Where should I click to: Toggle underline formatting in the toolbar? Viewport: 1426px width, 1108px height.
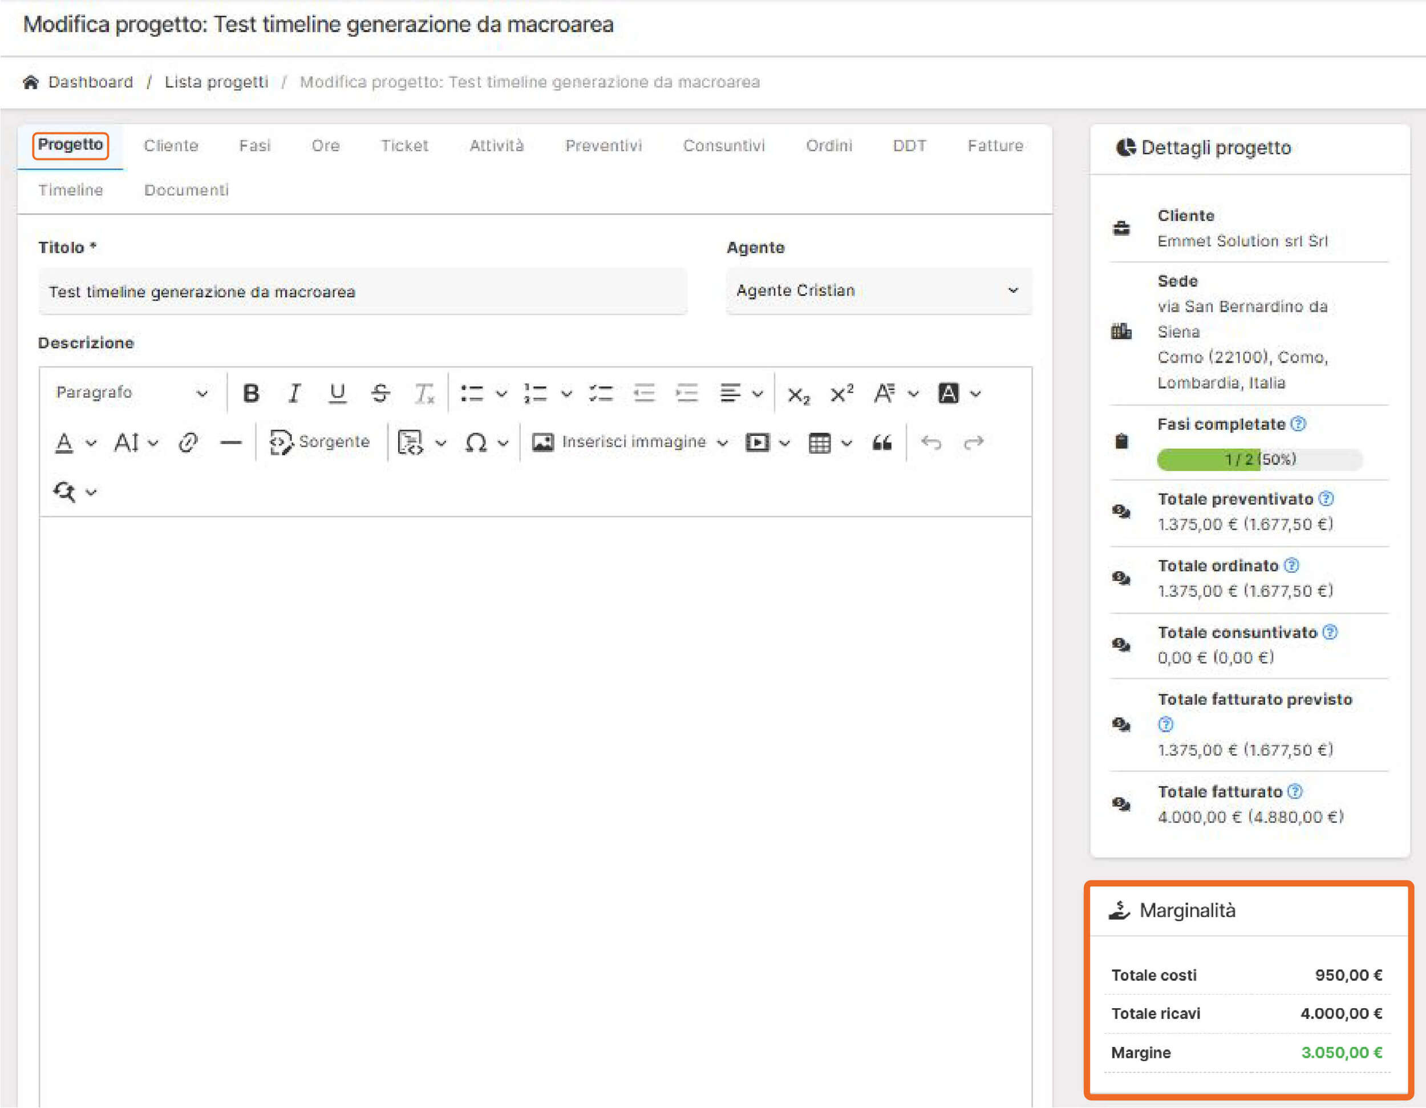[x=337, y=393]
